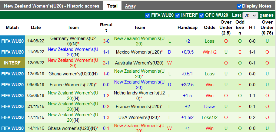Viewport: 276px width, 132px height.
Task: Click the Odds column header
Action: (210, 28)
